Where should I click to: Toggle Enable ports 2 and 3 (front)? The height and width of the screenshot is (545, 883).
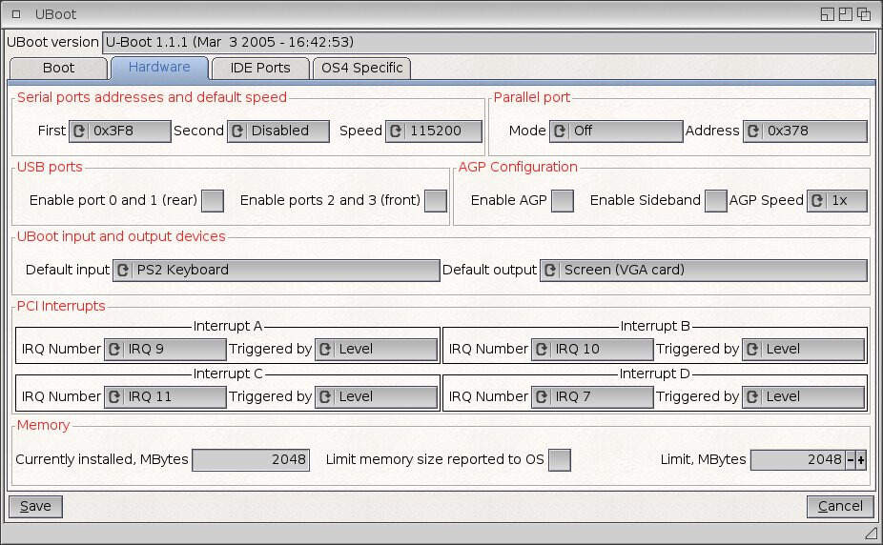click(x=435, y=201)
